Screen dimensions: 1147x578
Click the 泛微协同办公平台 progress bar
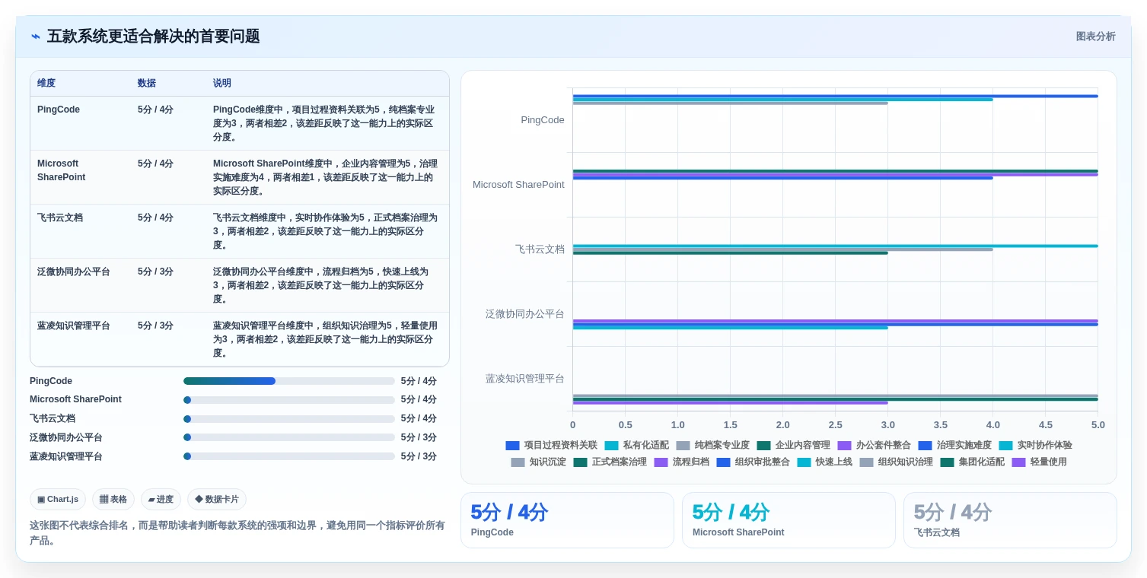click(x=289, y=437)
